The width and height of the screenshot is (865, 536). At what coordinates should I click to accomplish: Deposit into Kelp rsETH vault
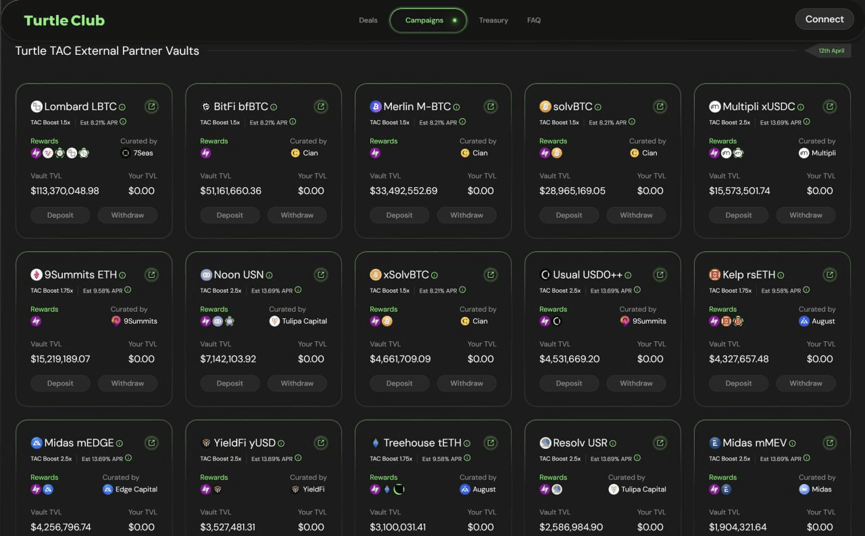739,383
